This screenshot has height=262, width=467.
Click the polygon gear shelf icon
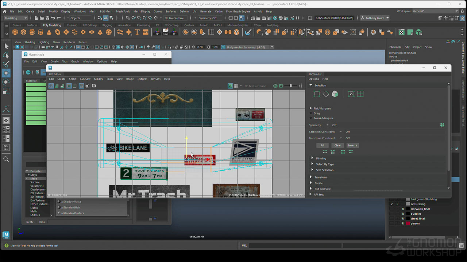click(83, 32)
